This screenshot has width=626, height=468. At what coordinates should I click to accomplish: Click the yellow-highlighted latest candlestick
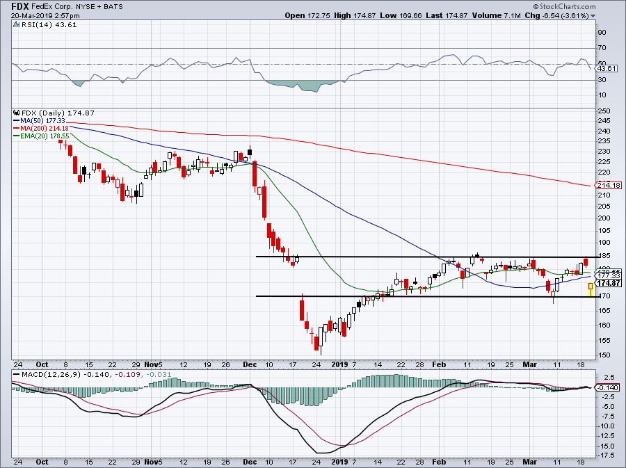pos(591,290)
